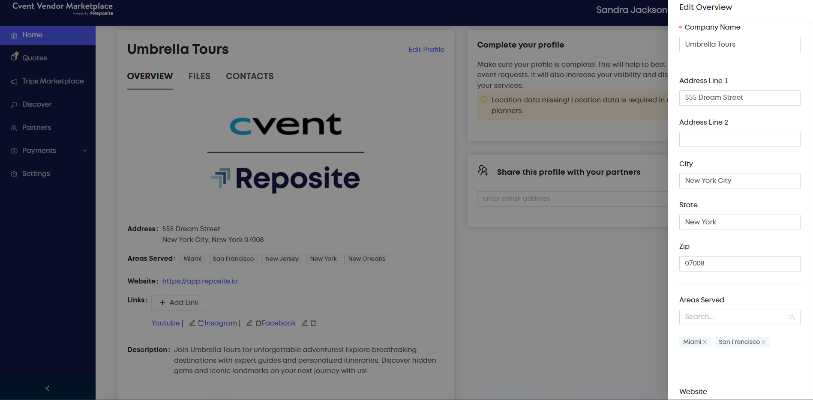Click the State input with New York

pos(740,222)
